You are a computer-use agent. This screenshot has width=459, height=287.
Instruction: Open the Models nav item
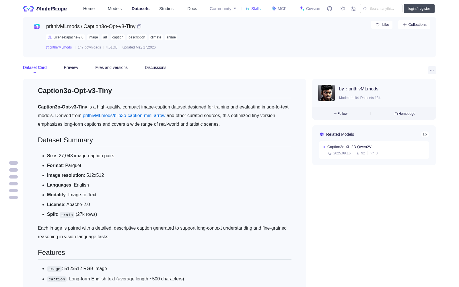115,9
